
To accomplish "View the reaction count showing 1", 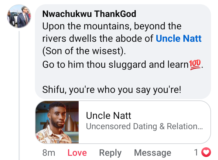I will coord(196,152).
